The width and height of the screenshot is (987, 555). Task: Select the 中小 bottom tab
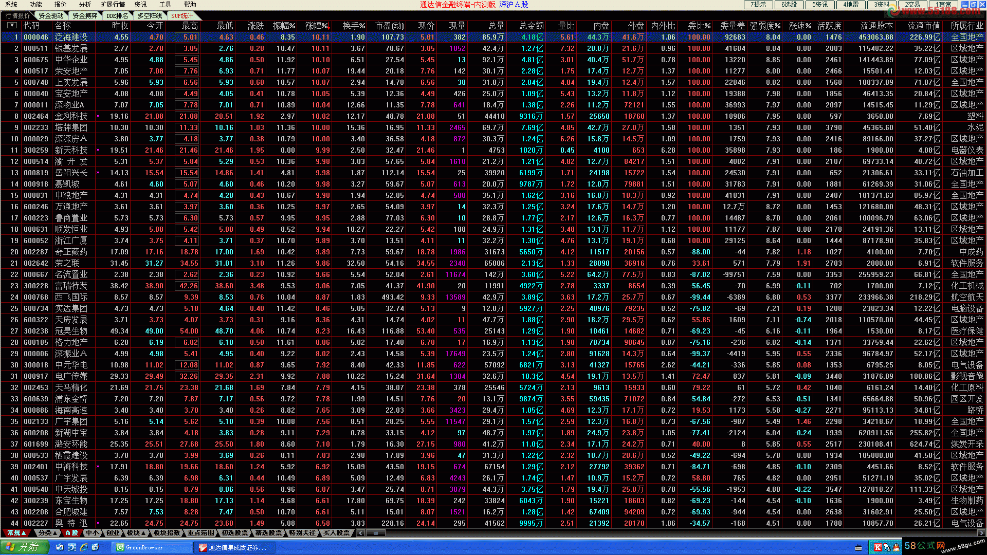click(x=93, y=533)
